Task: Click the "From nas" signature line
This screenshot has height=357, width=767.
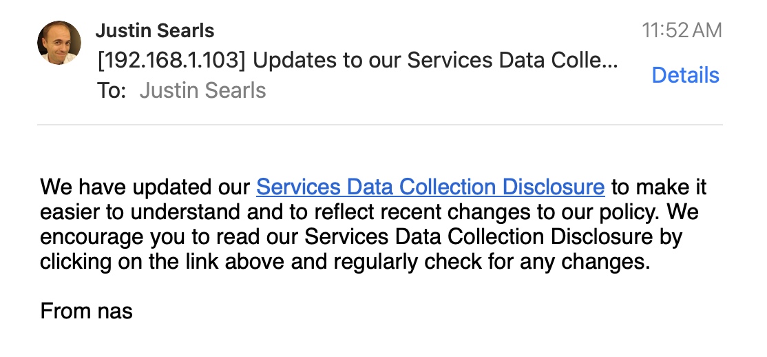Action: (x=87, y=311)
